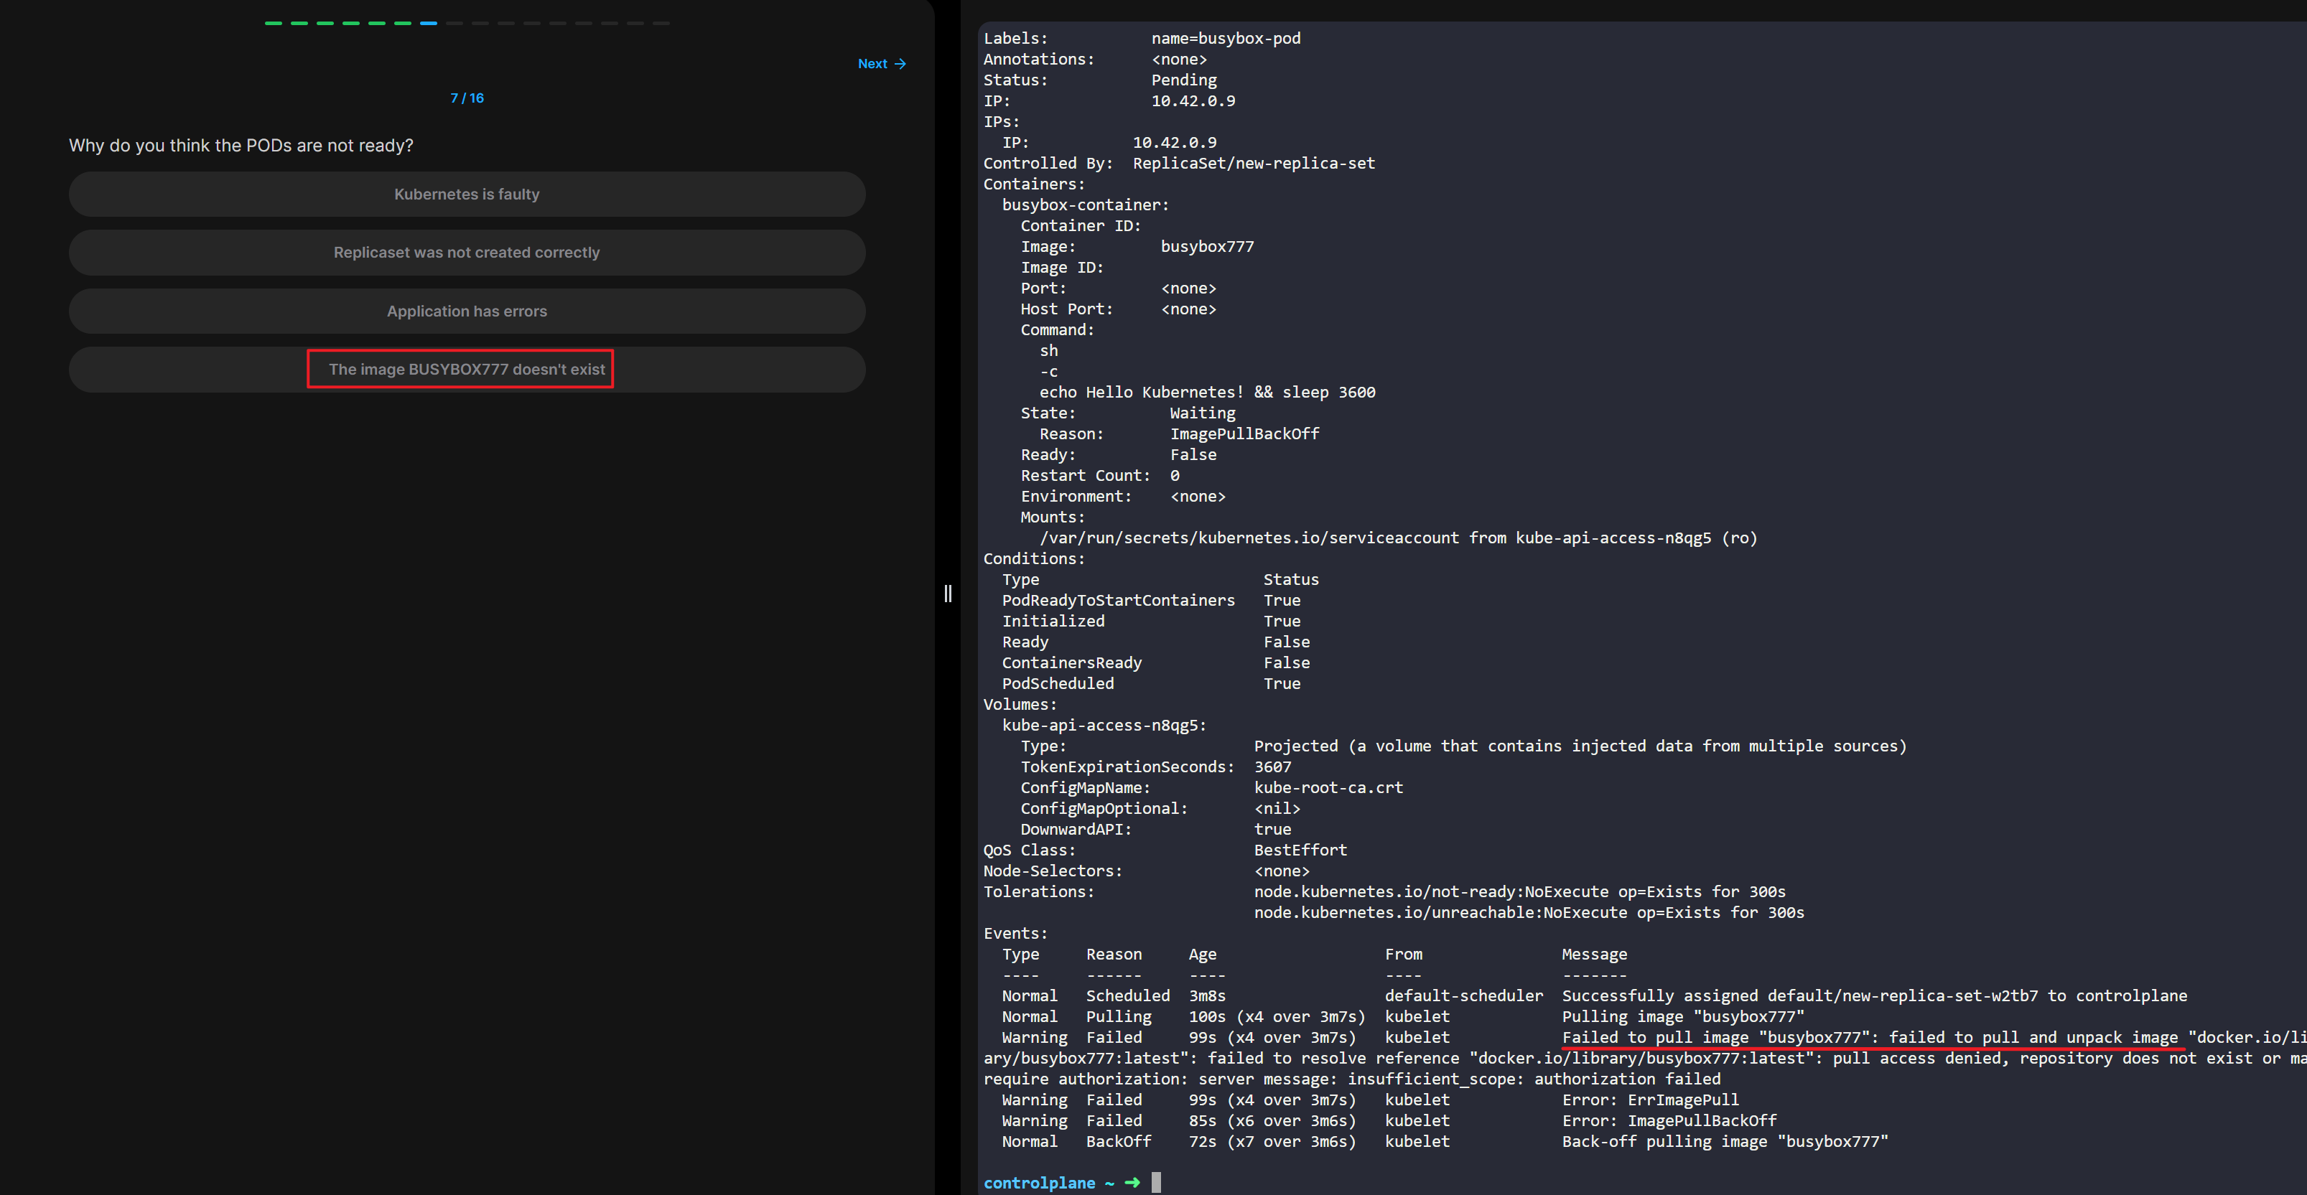Click the Next link text
2307x1195 pixels.
[x=872, y=64]
